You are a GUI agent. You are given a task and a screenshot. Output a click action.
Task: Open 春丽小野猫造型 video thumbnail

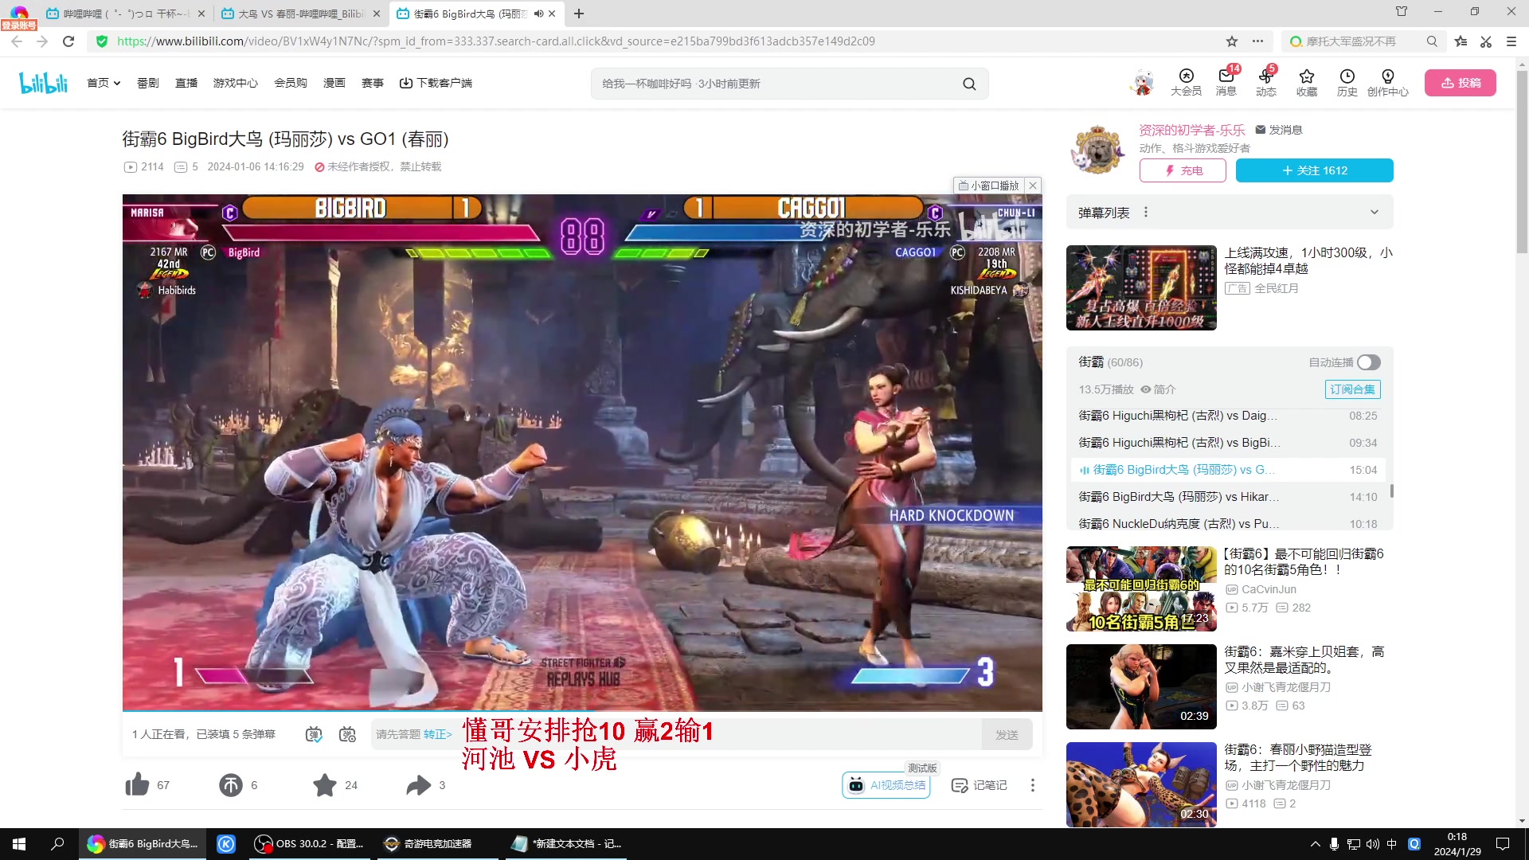pos(1141,784)
